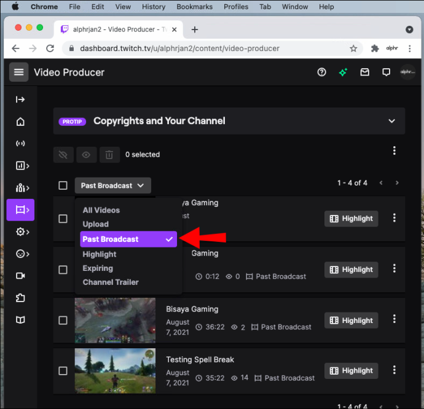
Task: Collapse the Past Broadcast filter dropdown
Action: coord(113,185)
